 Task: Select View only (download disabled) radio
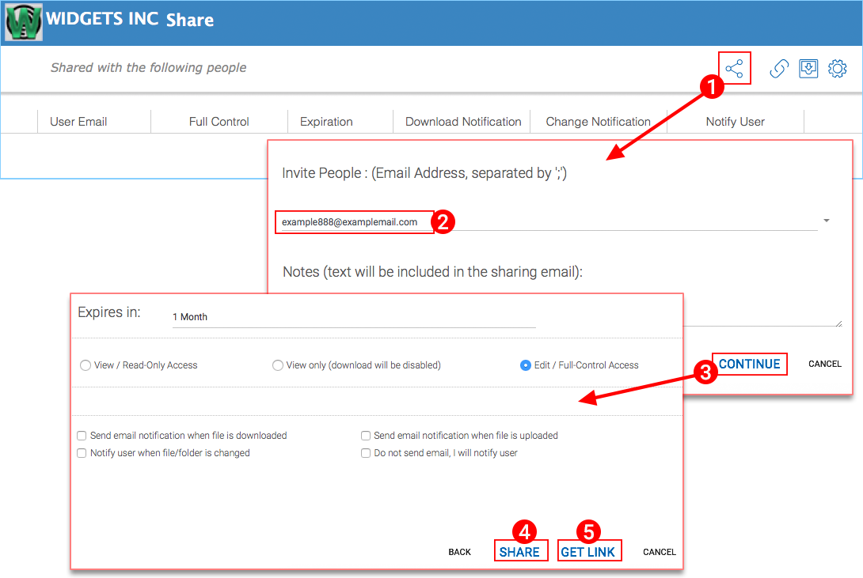278,365
